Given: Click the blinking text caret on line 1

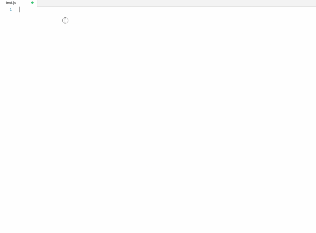Looking at the screenshot, I should [x=20, y=10].
